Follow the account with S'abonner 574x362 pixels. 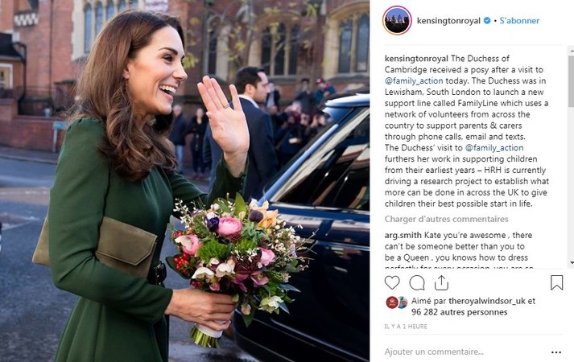pos(519,20)
